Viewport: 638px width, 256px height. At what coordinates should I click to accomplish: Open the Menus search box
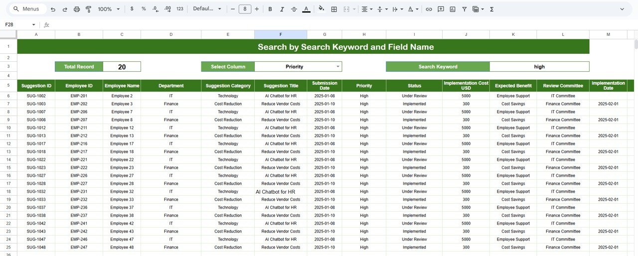pyautogui.click(x=27, y=9)
